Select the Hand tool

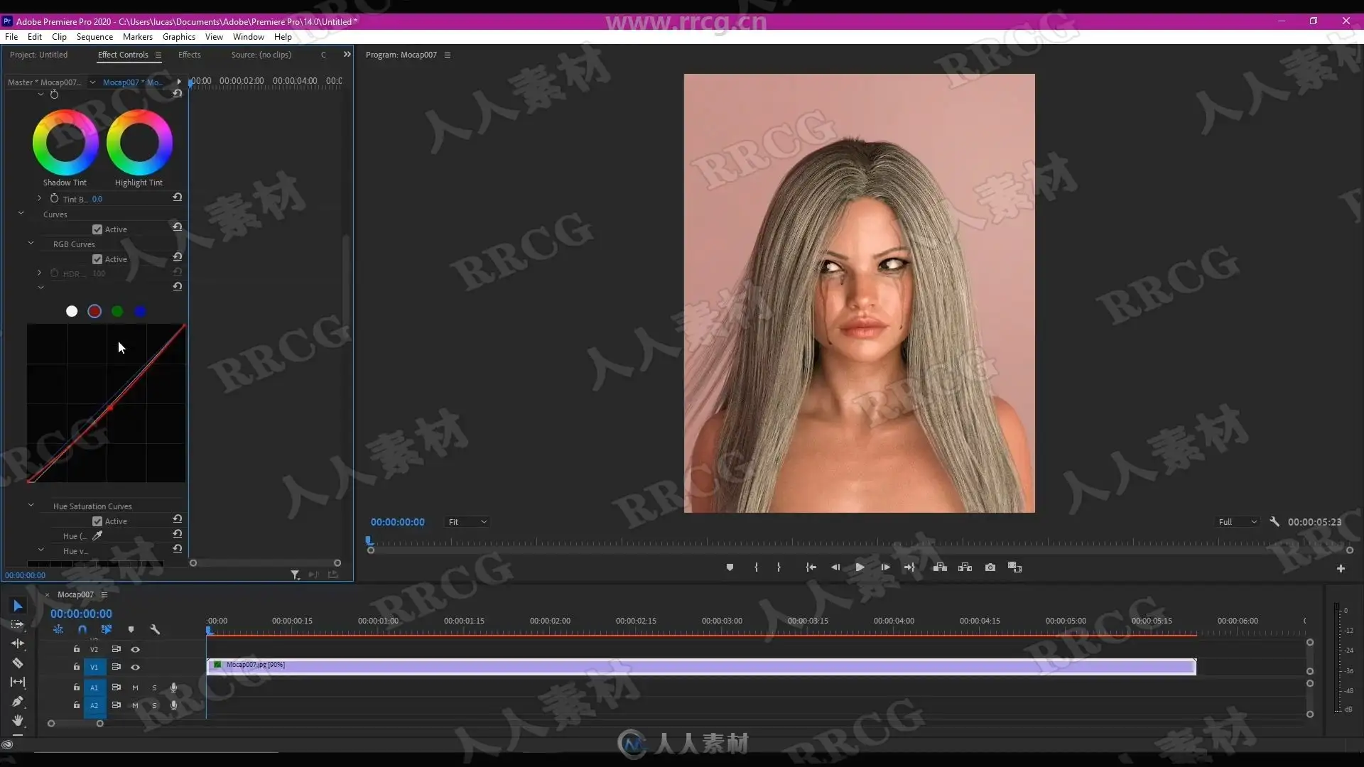[18, 720]
